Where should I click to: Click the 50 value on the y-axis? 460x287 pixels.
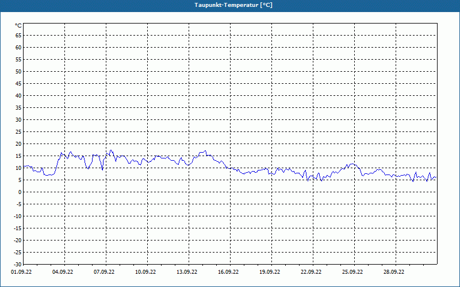[18, 71]
